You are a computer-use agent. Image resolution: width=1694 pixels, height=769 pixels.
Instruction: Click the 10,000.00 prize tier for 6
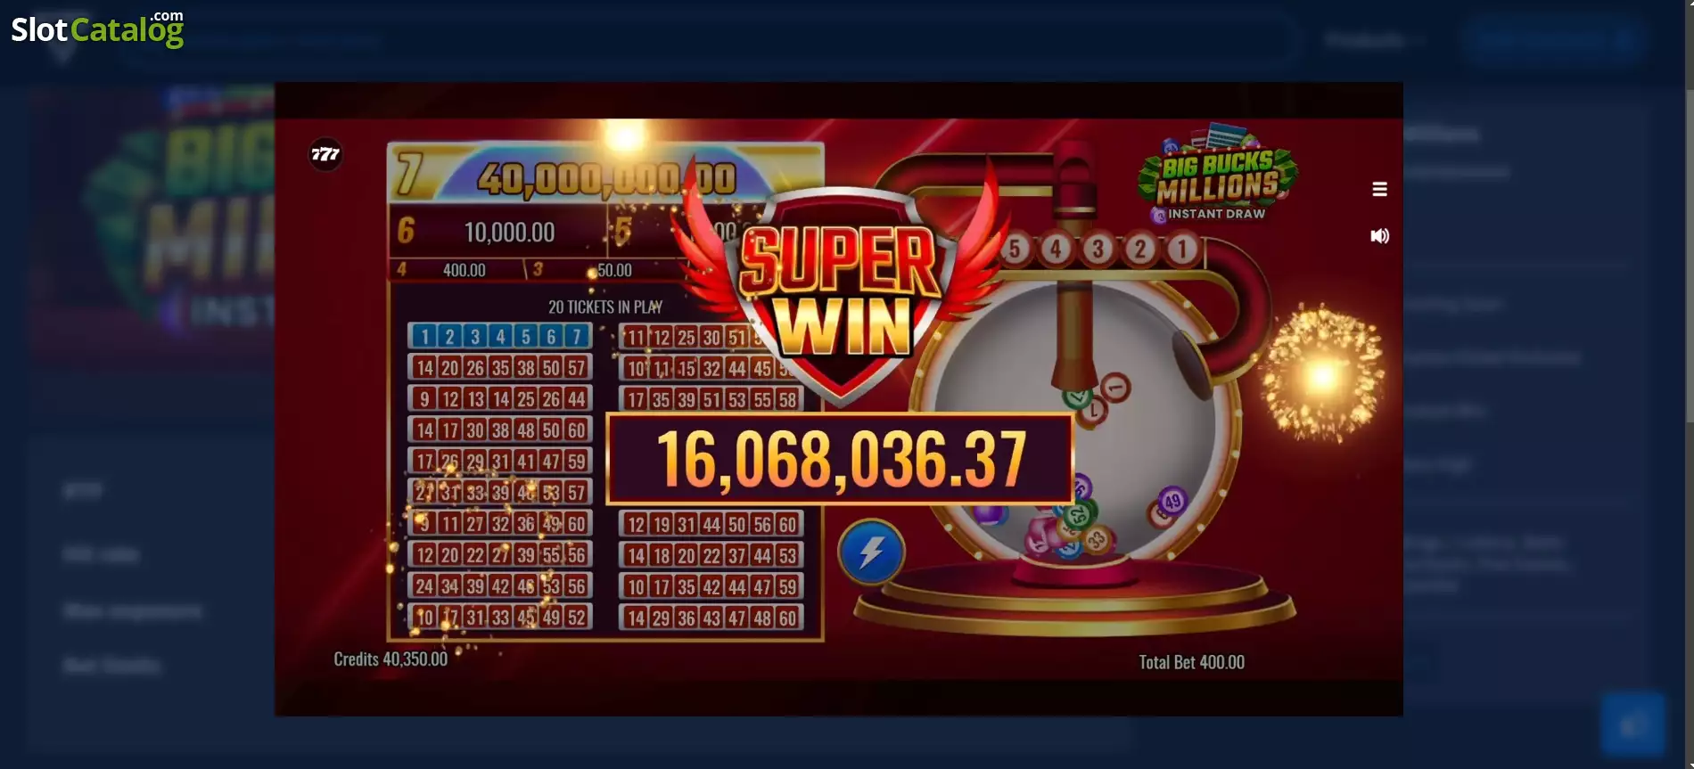click(x=498, y=232)
